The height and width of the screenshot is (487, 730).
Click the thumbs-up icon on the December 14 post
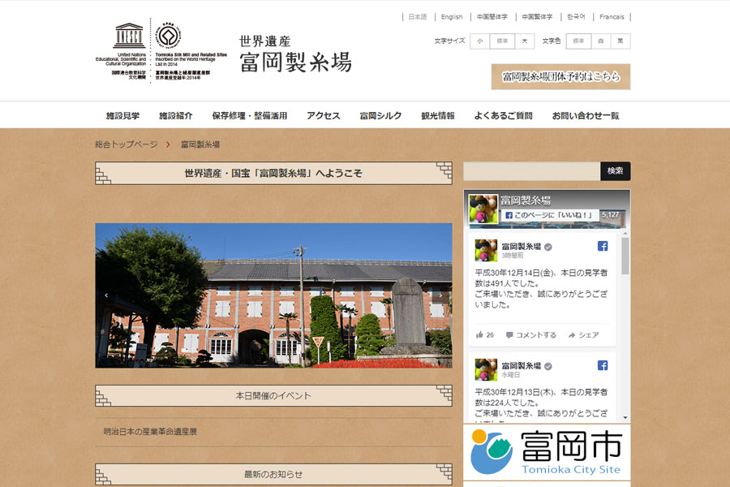pos(480,334)
